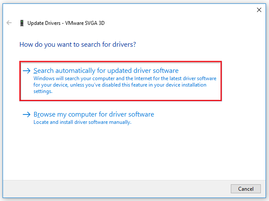Screen dimensions: 269x201
Task: Click the 'Update Drivers - VMware SVGA 3D' title text
Action: 66,23
